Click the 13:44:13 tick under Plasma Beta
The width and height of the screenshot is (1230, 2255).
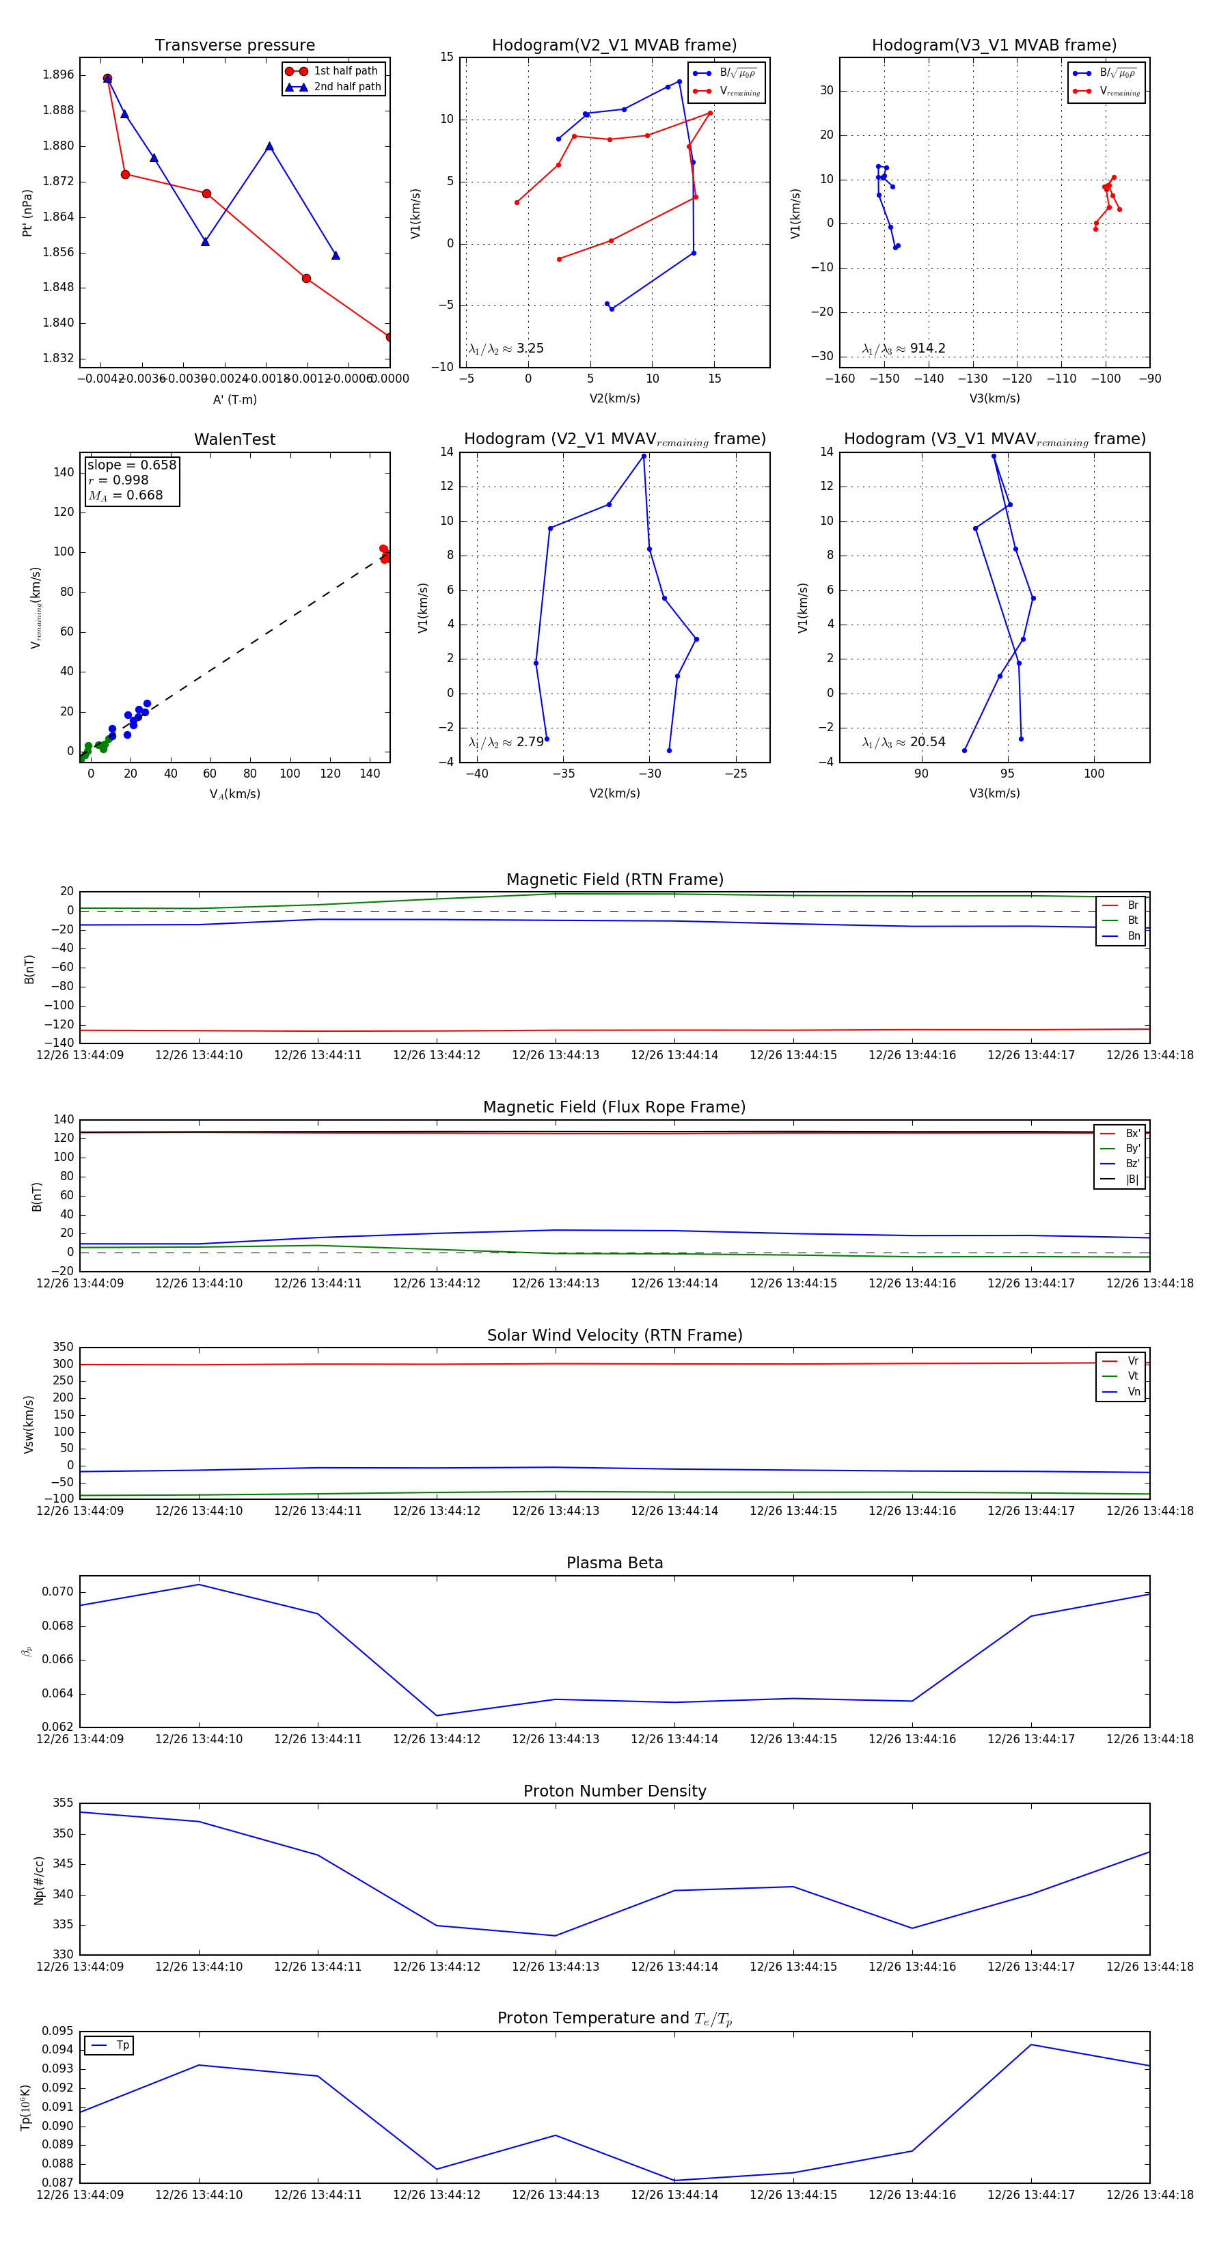tap(555, 1739)
